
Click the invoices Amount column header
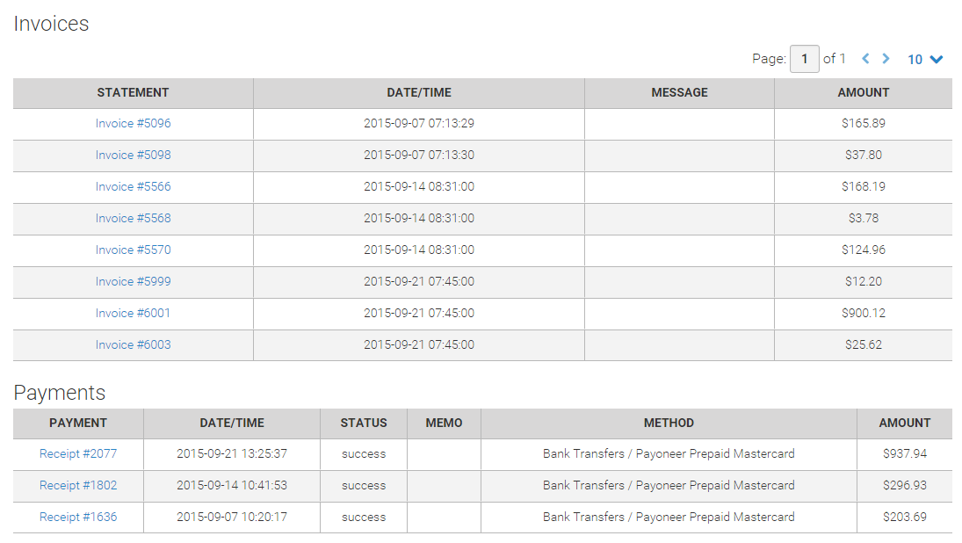pyautogui.click(x=863, y=92)
